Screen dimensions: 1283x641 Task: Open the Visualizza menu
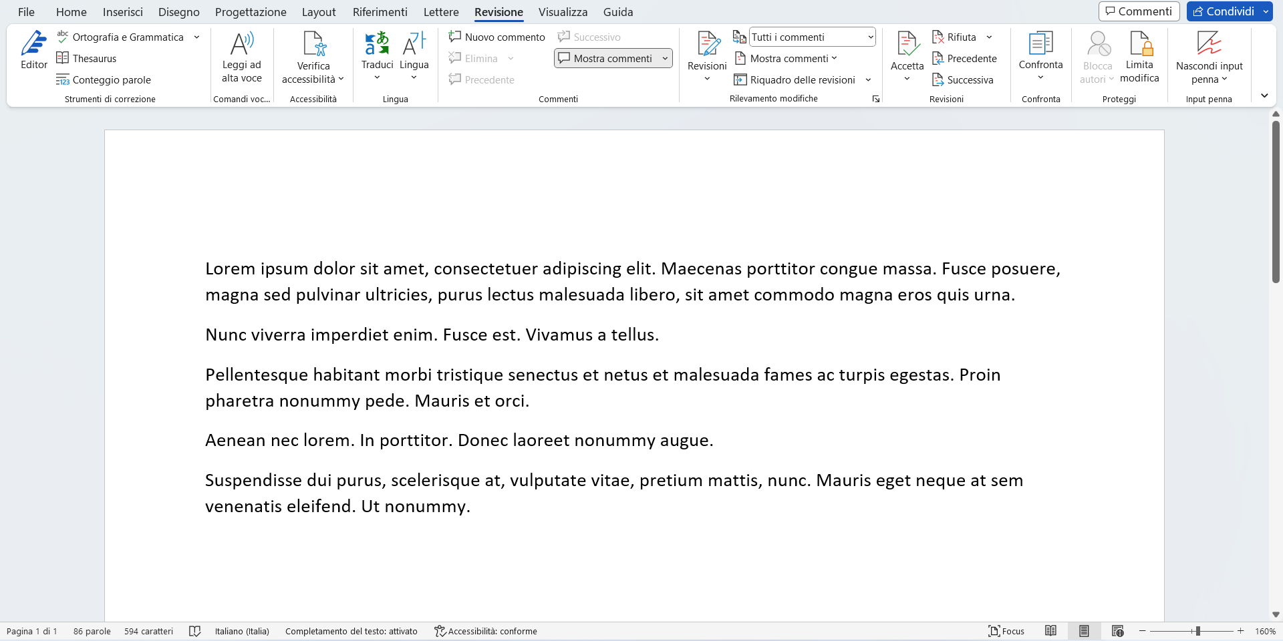tap(563, 11)
